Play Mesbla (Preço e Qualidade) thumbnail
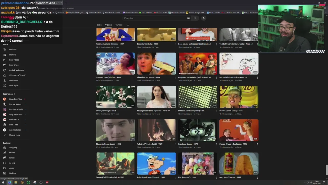 (239, 130)
